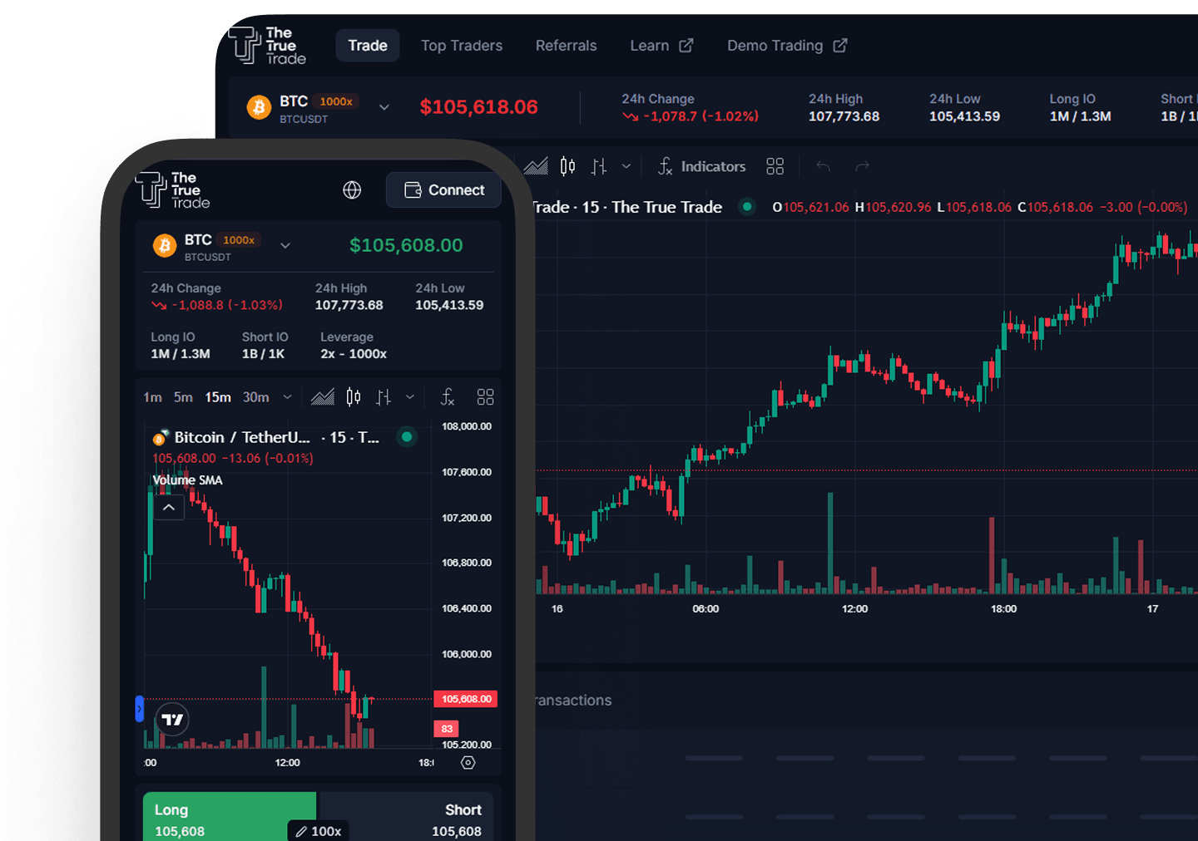Select the 15m timeframe label
Screen dimensions: 1198x841
217,397
